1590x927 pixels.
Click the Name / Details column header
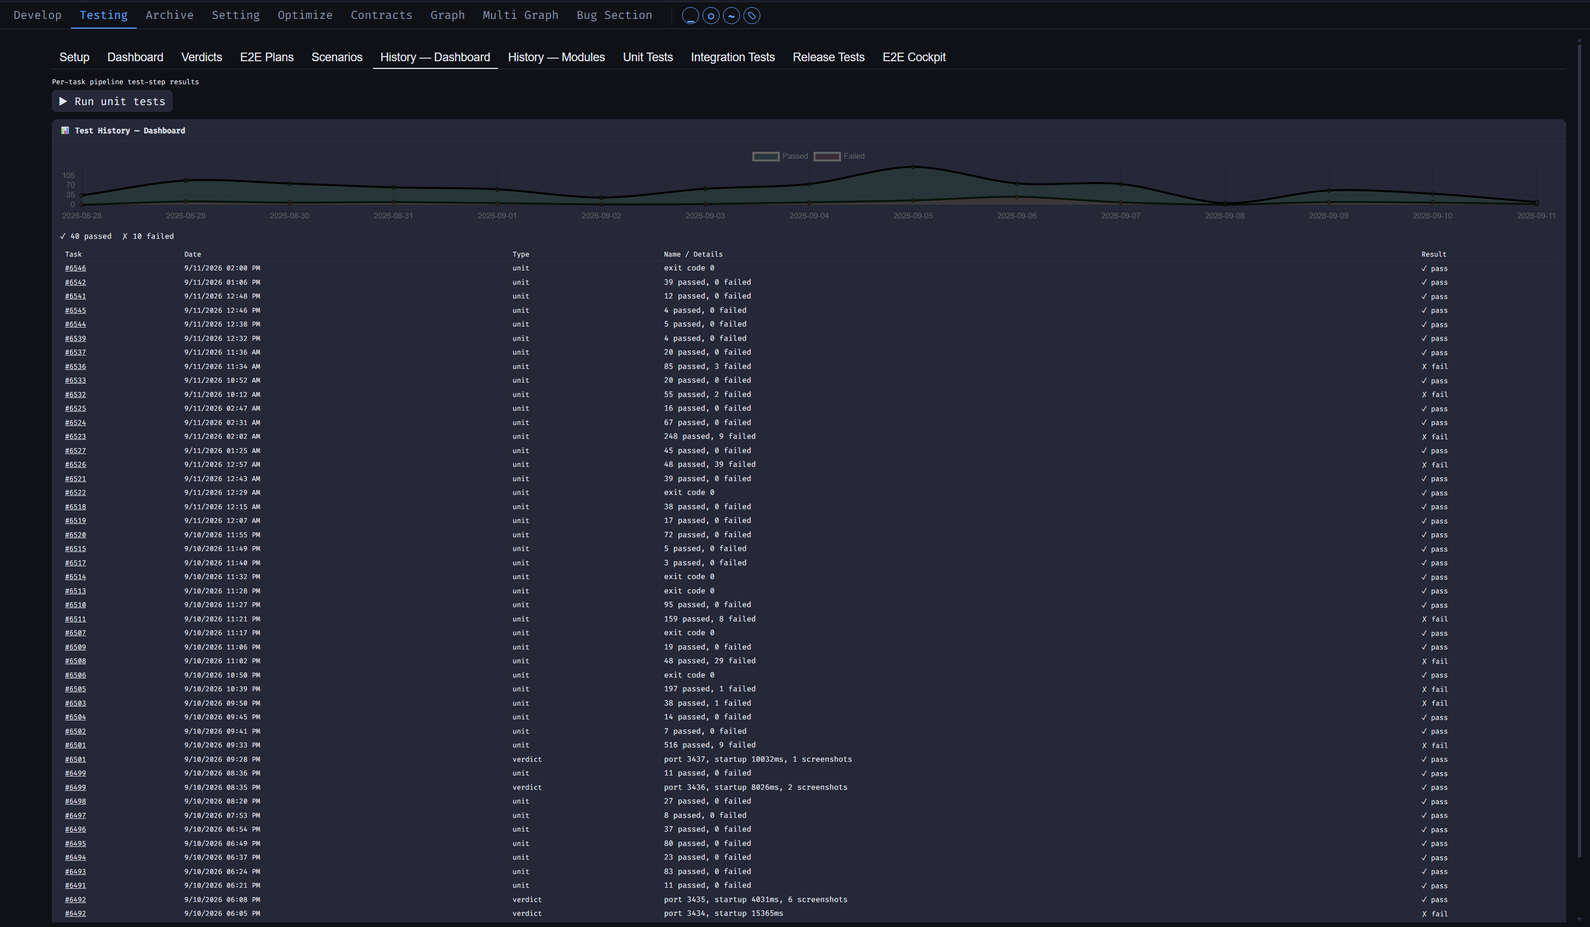click(x=693, y=254)
